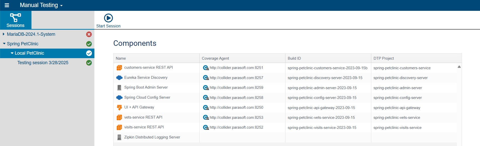Click URL http://collider.parasoft.com:8258
This screenshot has height=146, width=480.
click(237, 98)
